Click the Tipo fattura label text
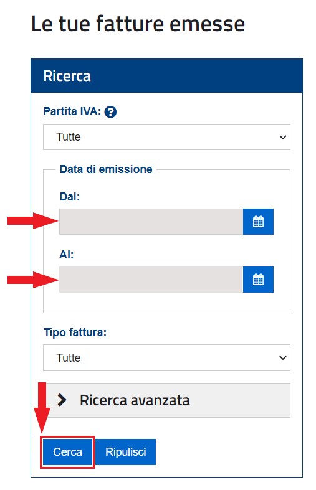 tap(75, 332)
